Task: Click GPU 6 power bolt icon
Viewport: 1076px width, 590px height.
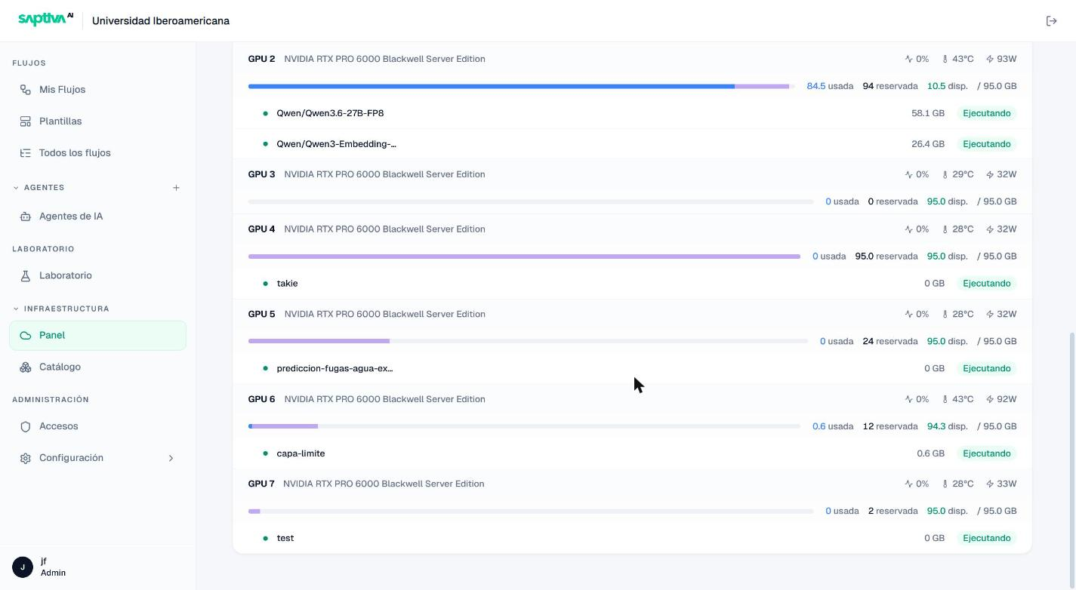Action: point(990,399)
